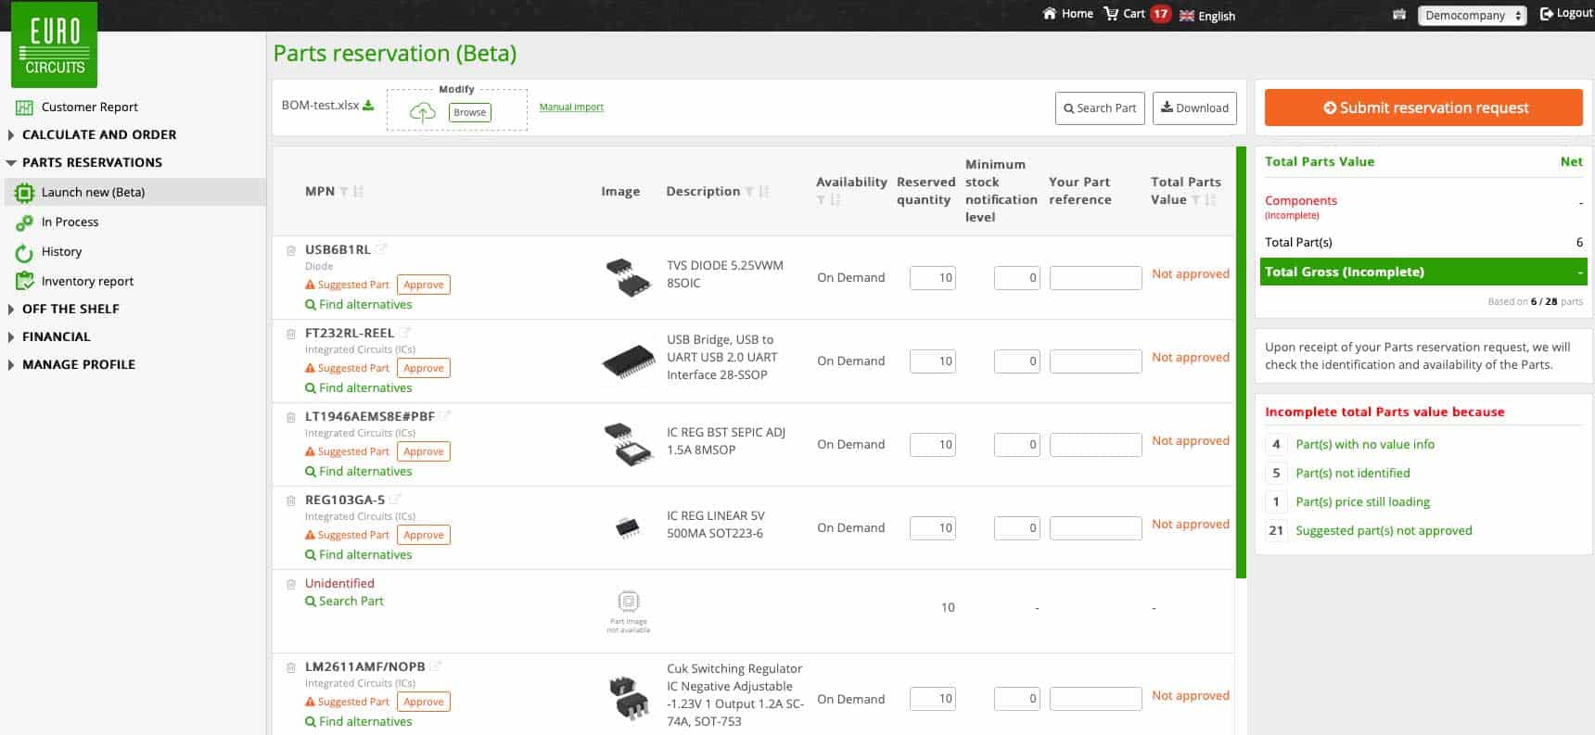Filter the Availability column with the funnel icon

point(821,200)
